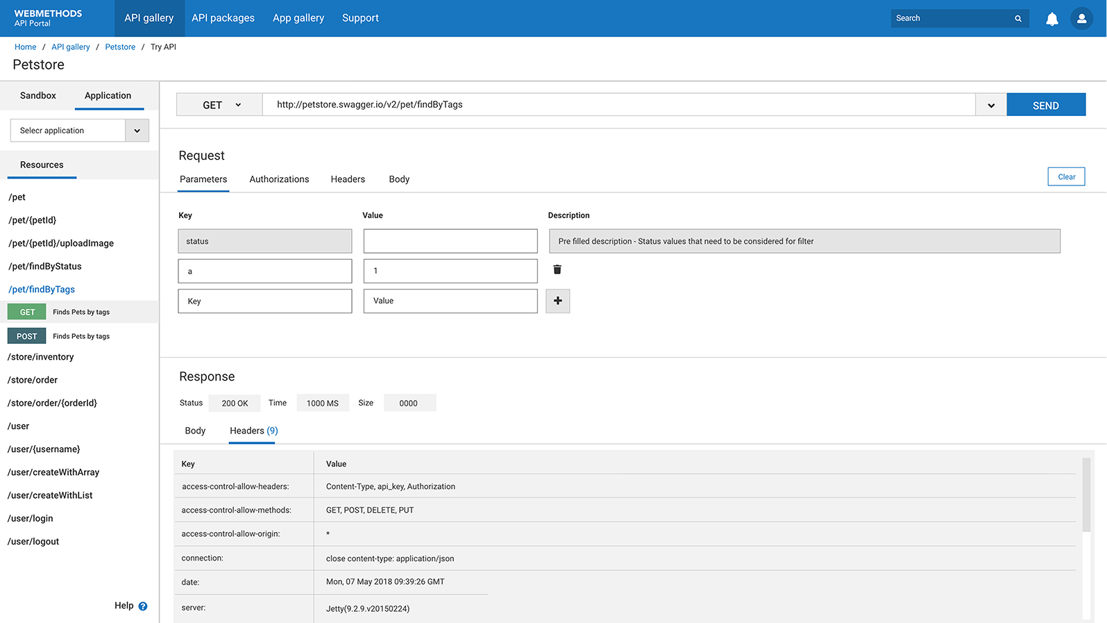Open the request Body tab
This screenshot has width=1107, height=623.
[399, 179]
